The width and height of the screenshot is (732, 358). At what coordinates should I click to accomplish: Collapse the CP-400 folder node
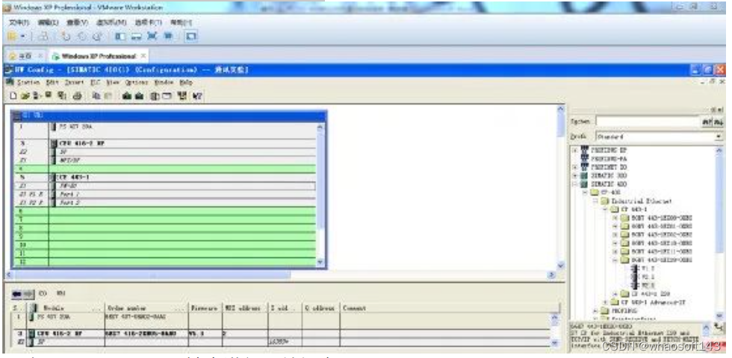[x=586, y=192]
